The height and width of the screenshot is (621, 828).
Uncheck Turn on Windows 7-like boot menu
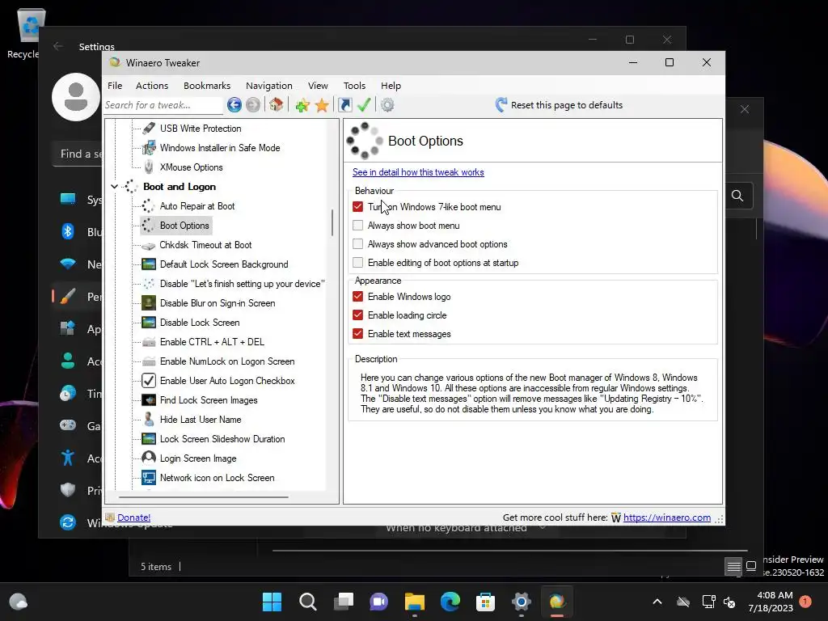click(358, 206)
